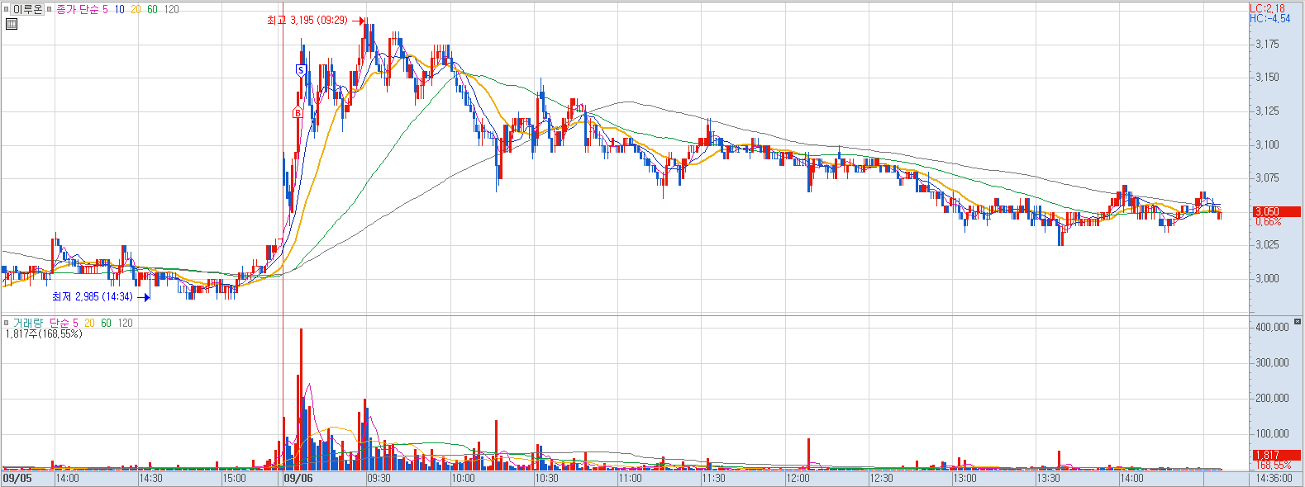The height and width of the screenshot is (487, 1305).
Task: Open the data table grid icon
Action: pos(11,24)
